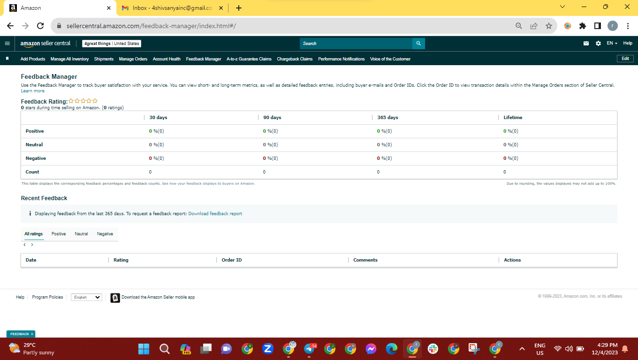Bookmark this page with star icon

click(548, 26)
